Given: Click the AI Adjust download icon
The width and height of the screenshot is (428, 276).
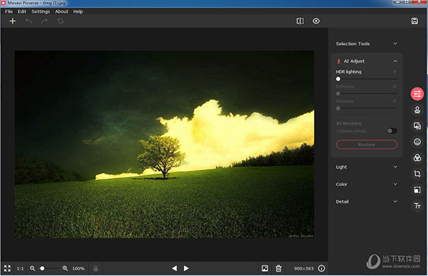Looking at the screenshot, I should point(339,61).
